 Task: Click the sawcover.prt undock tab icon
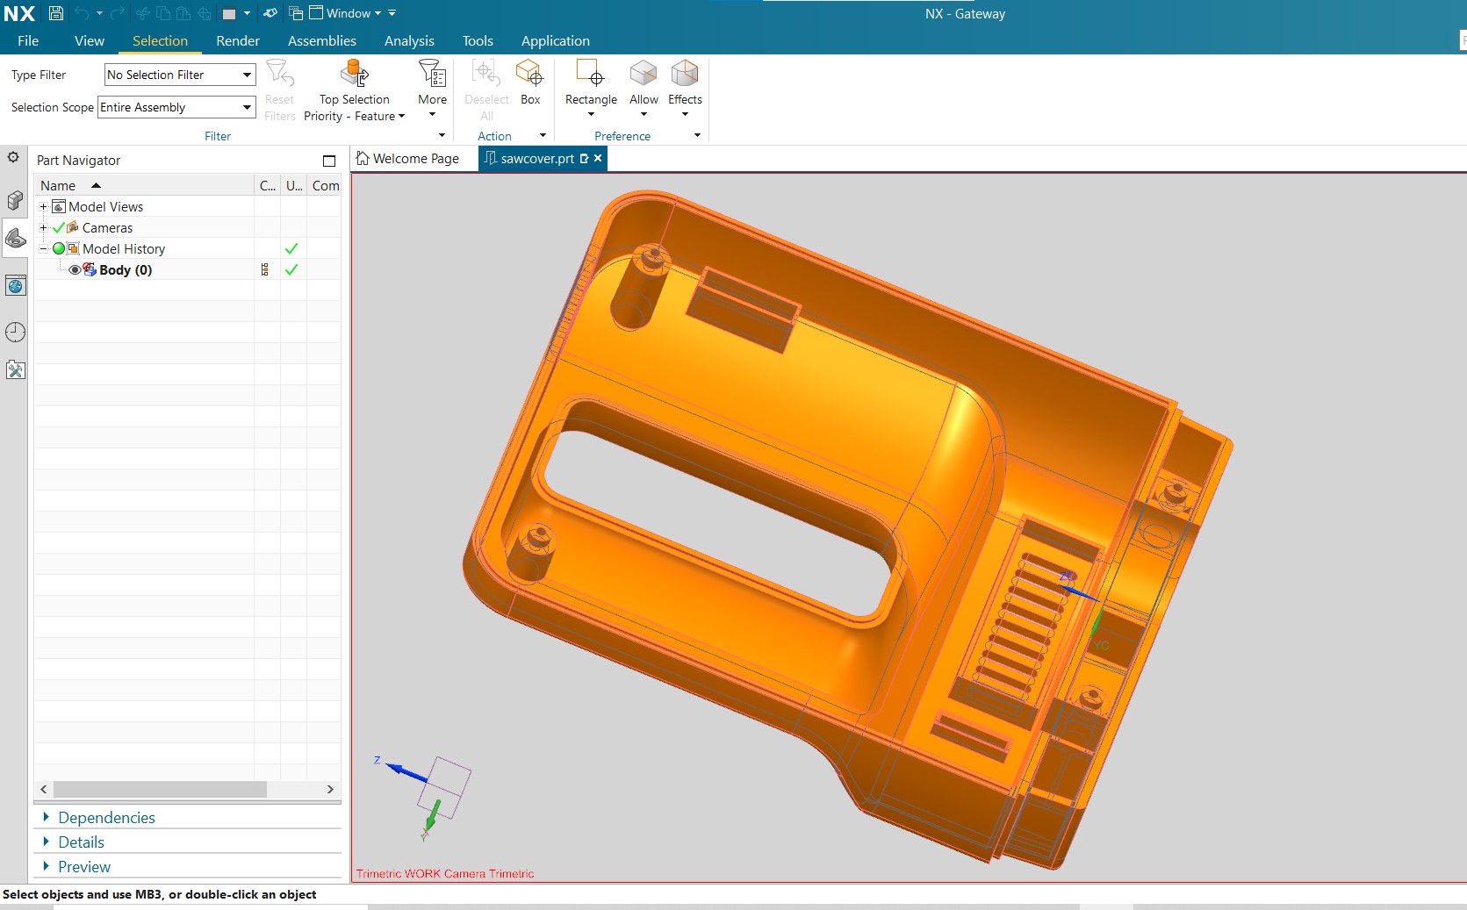coord(584,158)
